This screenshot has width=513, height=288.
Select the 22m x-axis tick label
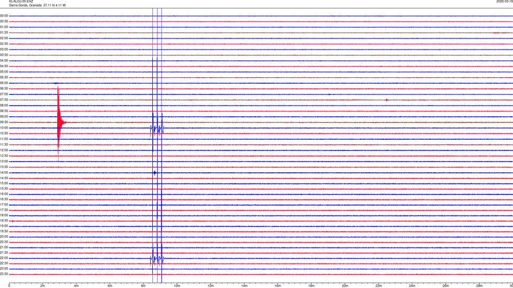(x=378, y=286)
